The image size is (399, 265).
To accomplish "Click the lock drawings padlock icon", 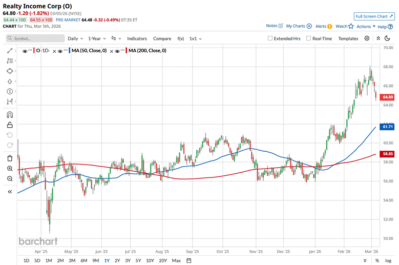I will pos(10,125).
